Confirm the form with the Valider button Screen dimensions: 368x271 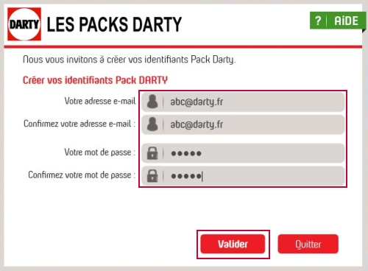click(x=233, y=244)
